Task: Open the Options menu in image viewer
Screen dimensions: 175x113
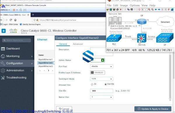Action: (134, 6)
